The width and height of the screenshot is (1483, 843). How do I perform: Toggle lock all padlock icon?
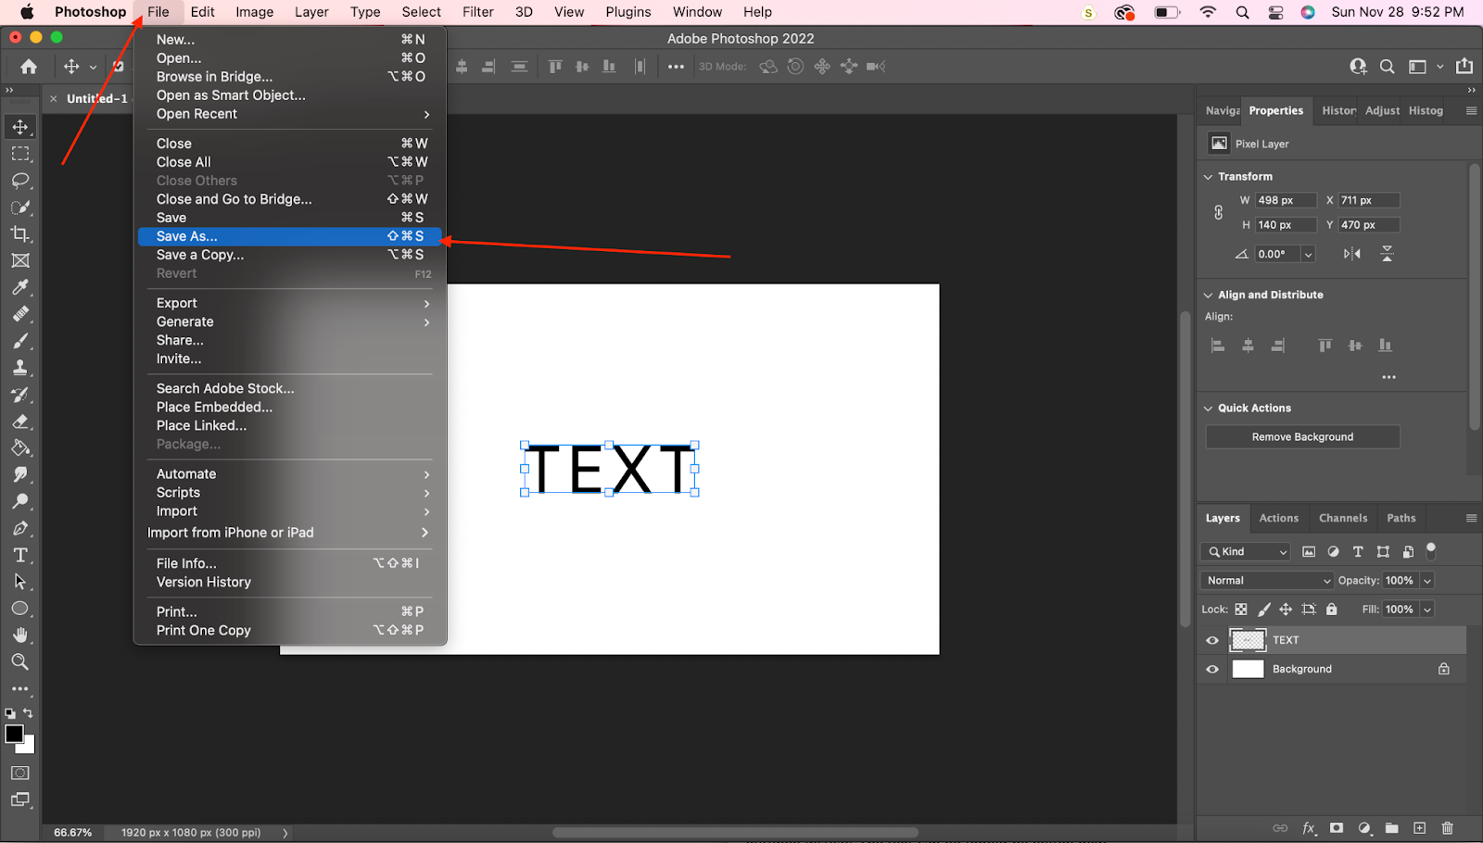click(1332, 610)
